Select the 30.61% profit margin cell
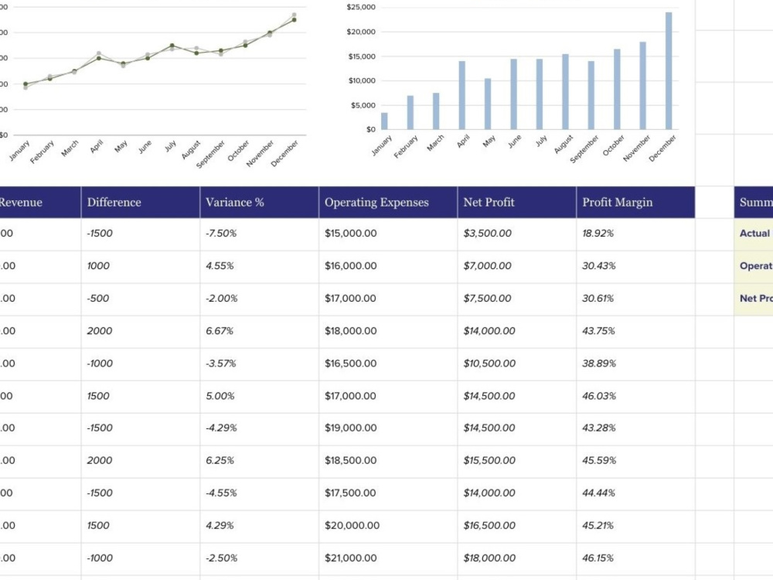 pos(635,299)
